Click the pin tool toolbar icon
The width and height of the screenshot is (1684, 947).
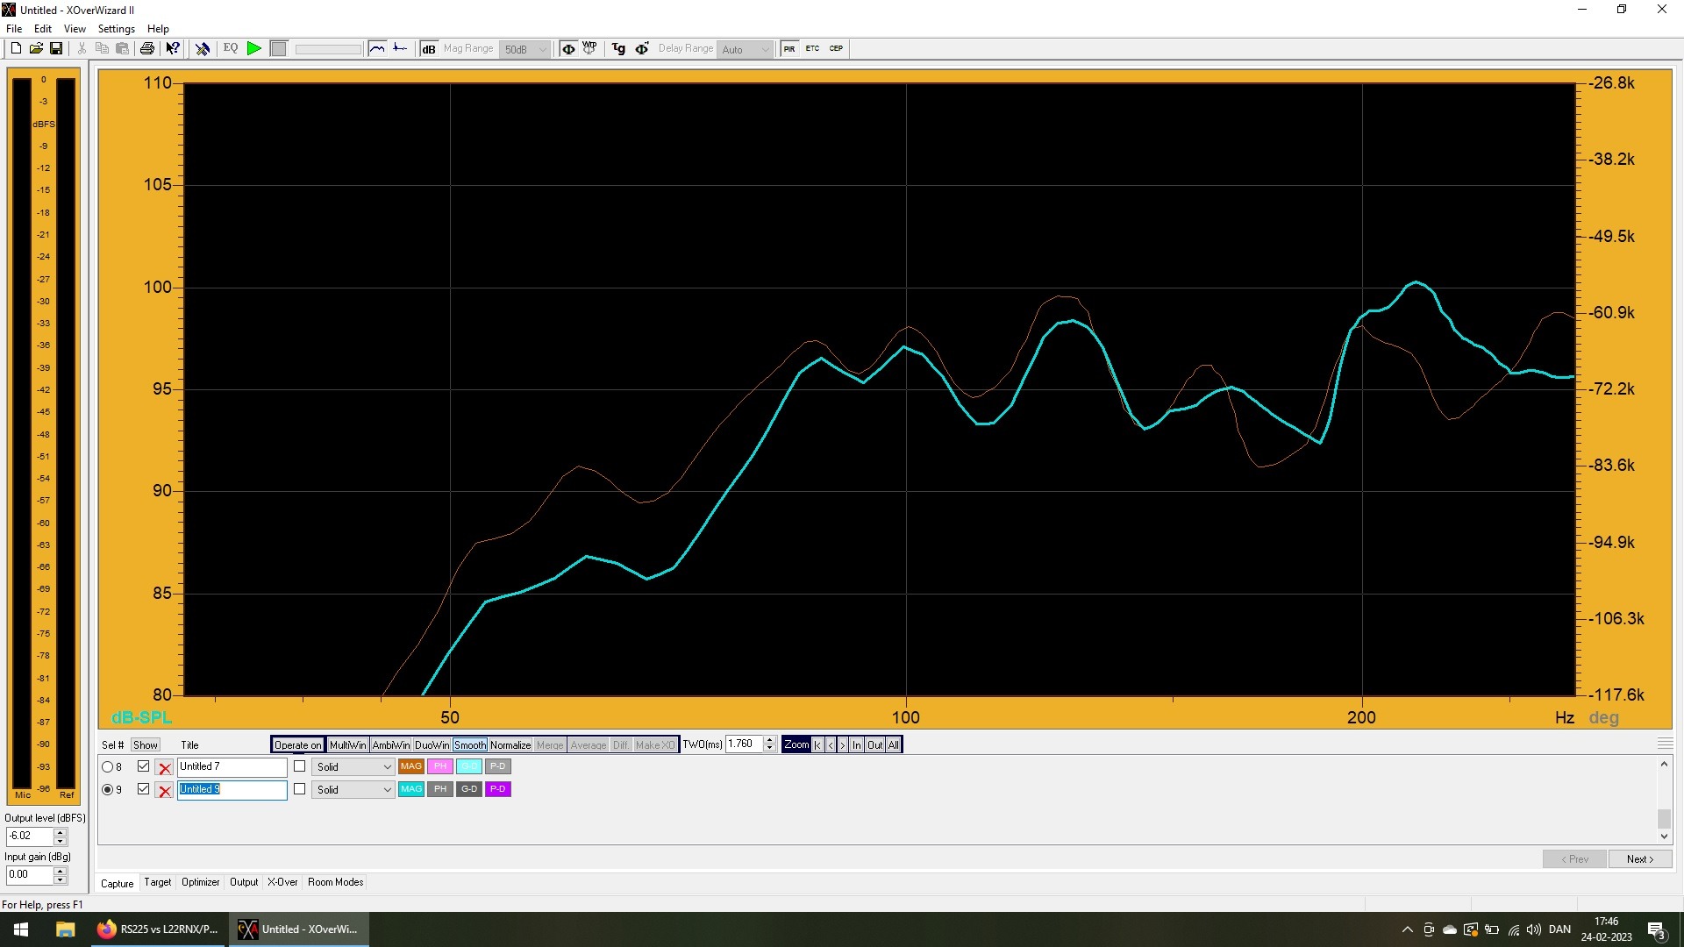click(203, 49)
